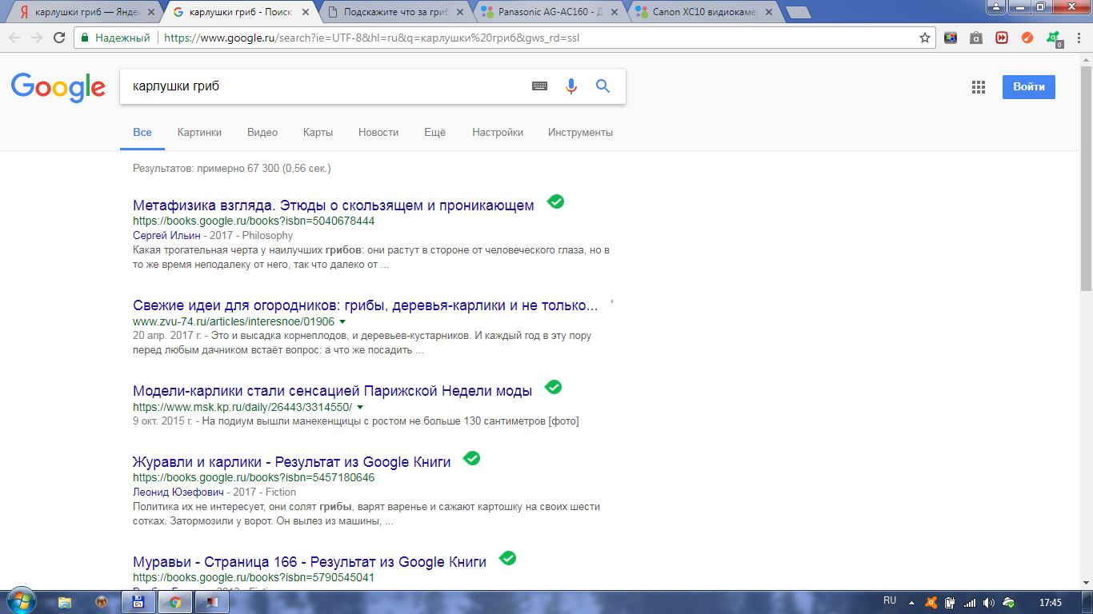Click the browser forward arrow
Image resolution: width=1093 pixels, height=614 pixels.
coord(37,38)
